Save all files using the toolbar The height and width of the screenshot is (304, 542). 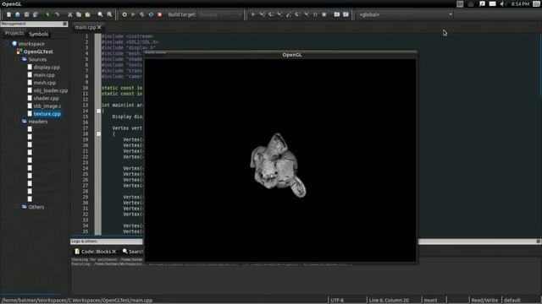36,14
